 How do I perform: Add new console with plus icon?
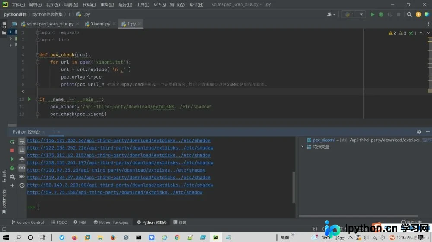tap(12, 185)
